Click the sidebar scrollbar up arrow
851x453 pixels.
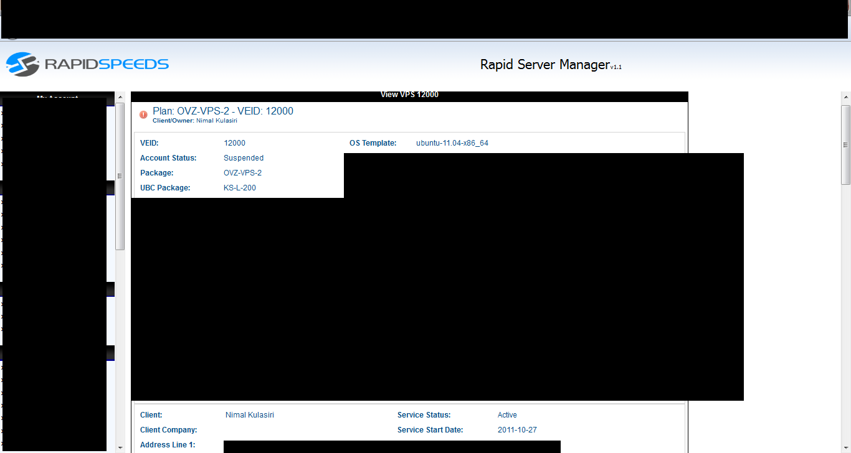(120, 98)
